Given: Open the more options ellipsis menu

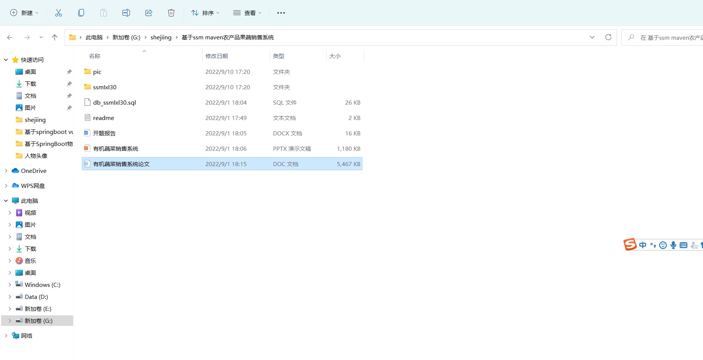Looking at the screenshot, I should (x=281, y=13).
